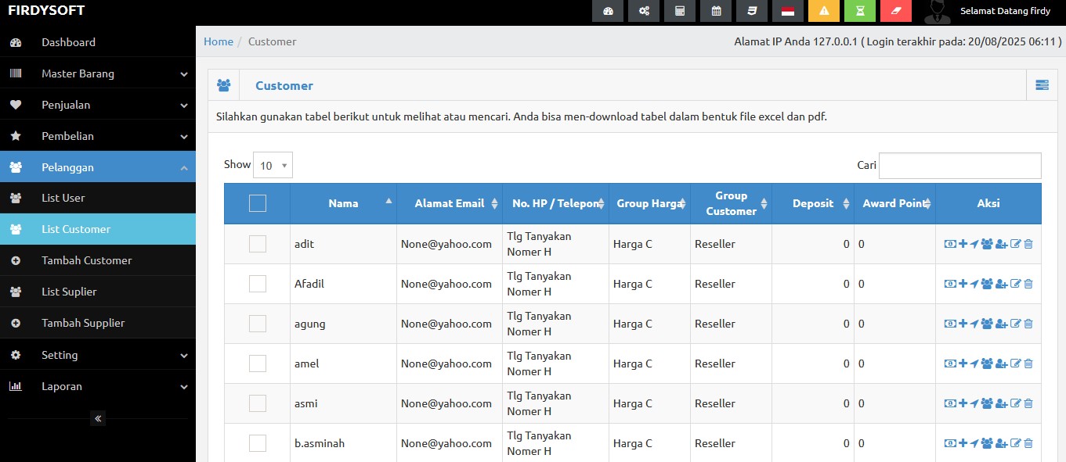
Task: Click the edit pencil icon for Afadil
Action: (1016, 284)
